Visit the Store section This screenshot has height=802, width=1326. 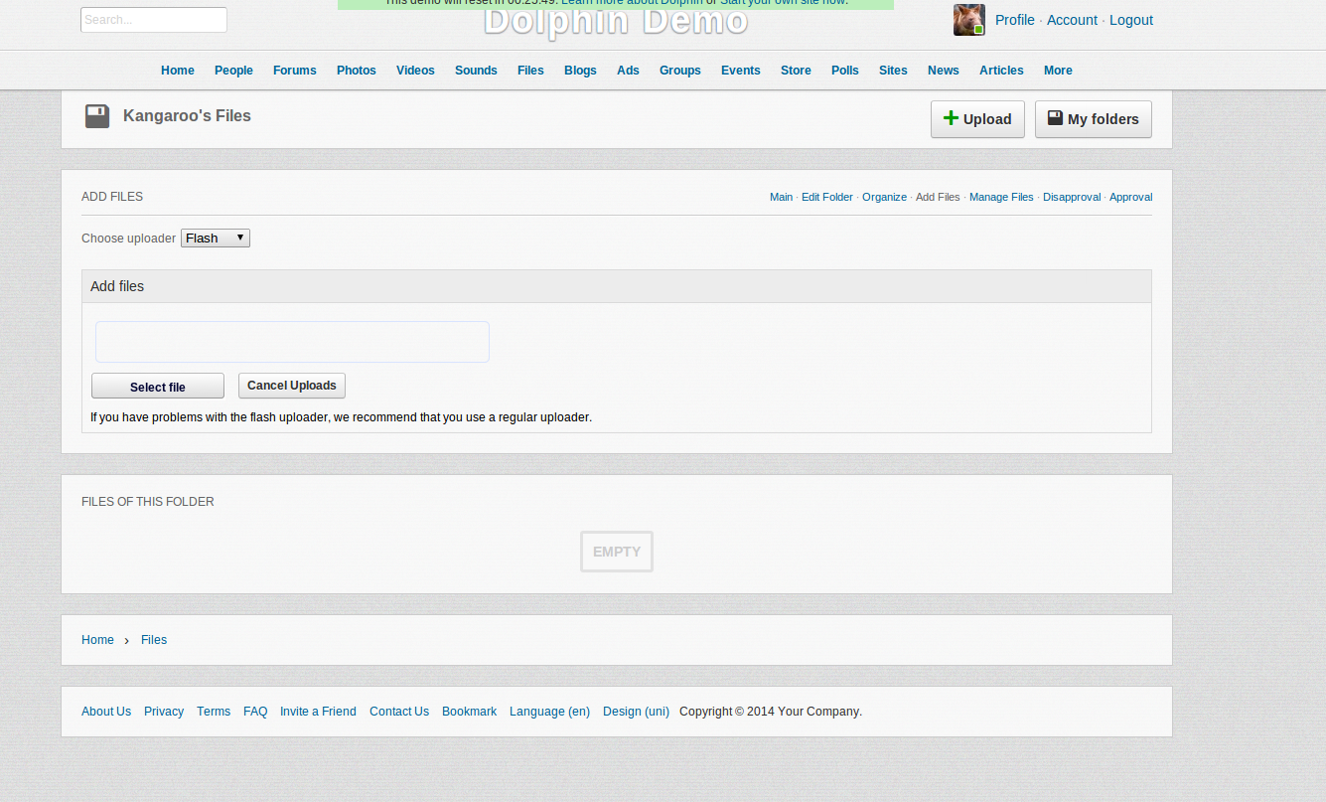coord(796,71)
